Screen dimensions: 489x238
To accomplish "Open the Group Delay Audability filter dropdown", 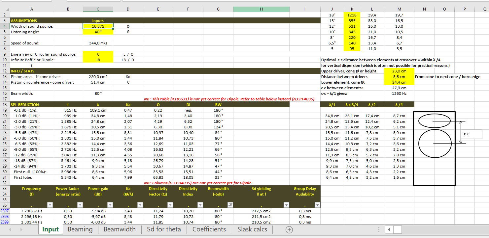I will 317,205.
